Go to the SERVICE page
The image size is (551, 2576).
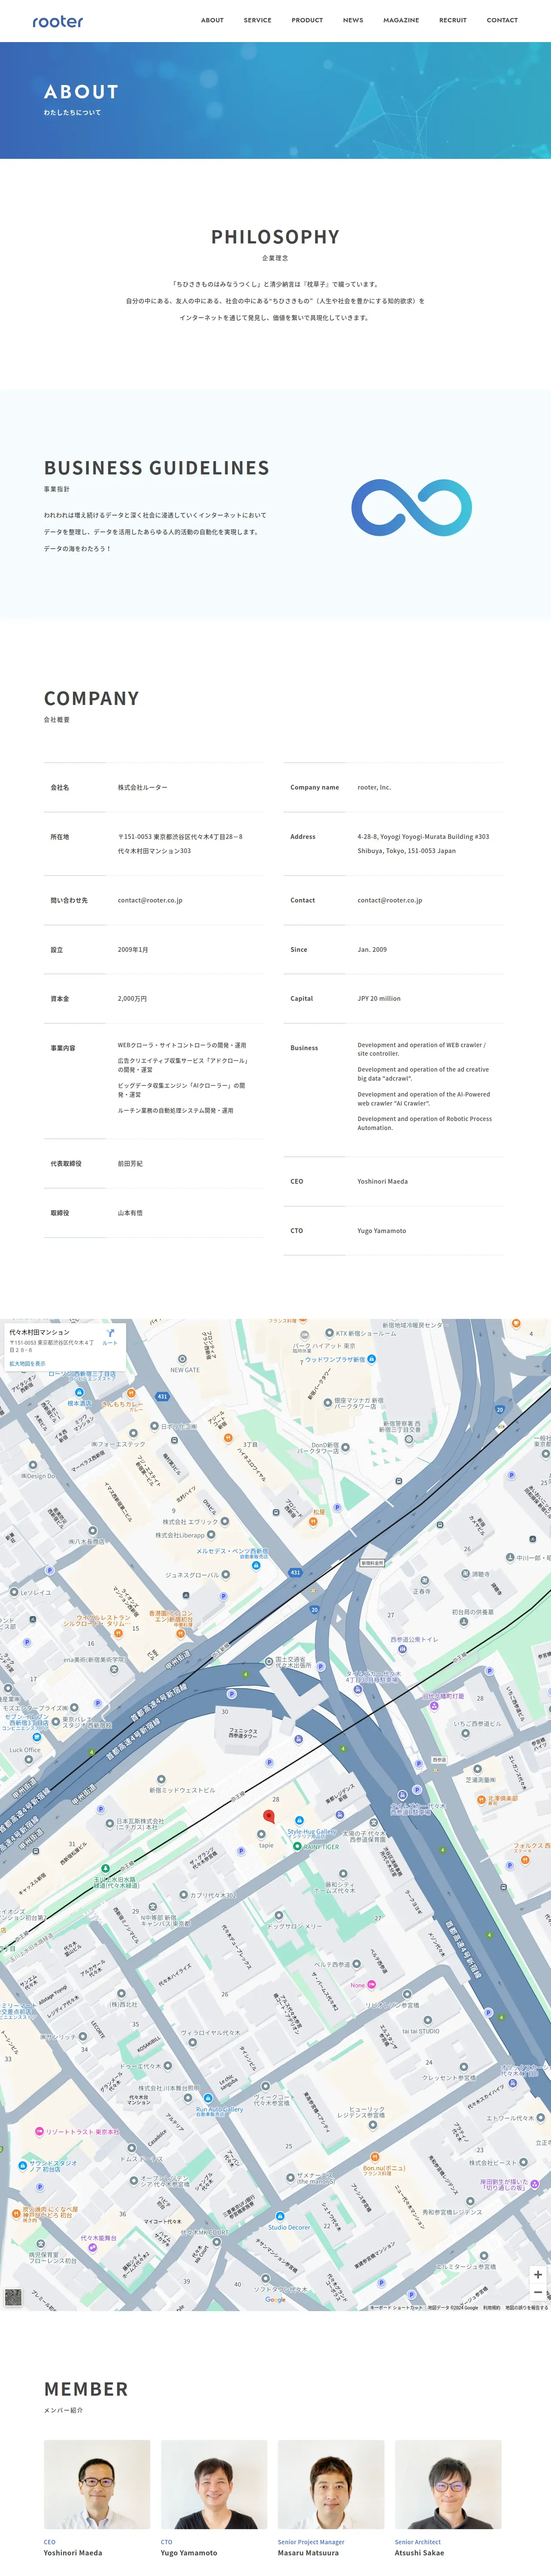[x=257, y=20]
